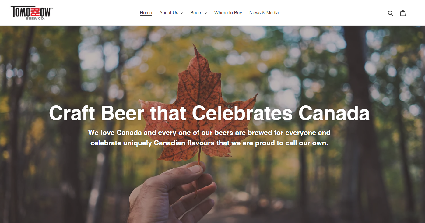This screenshot has height=223, width=425.
Task: Click the Tomorrow Brew Co. logo
Action: (32, 13)
